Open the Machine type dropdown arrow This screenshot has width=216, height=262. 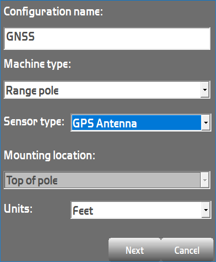click(205, 90)
